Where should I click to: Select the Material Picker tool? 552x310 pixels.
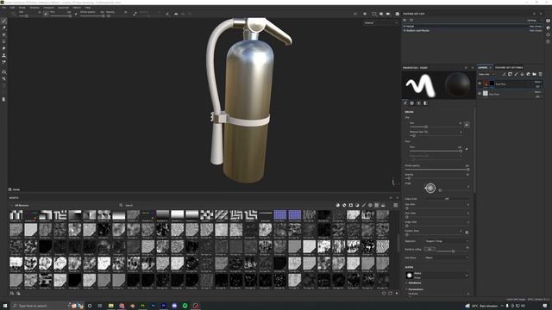[x=3, y=62]
